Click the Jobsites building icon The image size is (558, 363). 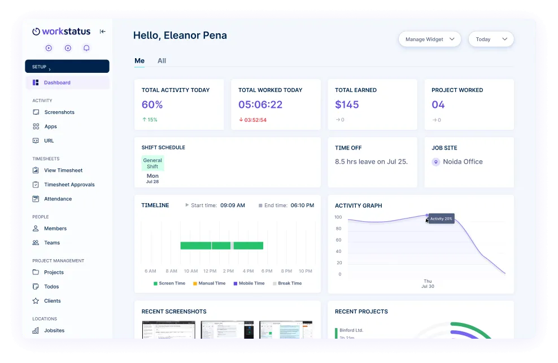click(x=36, y=330)
